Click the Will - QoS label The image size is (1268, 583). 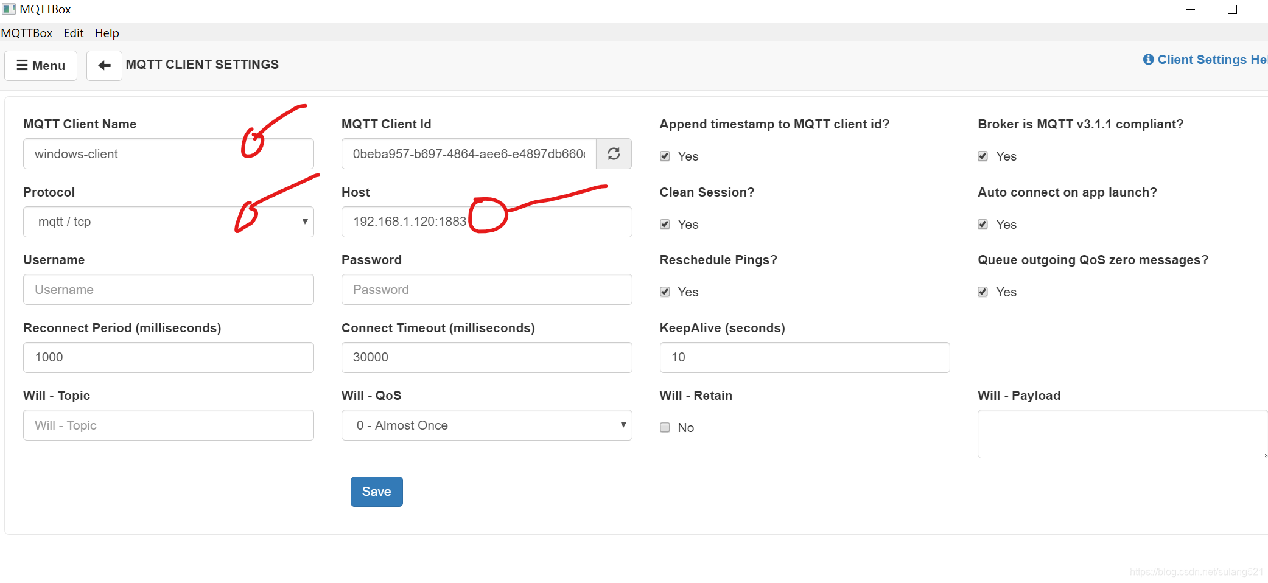coord(371,396)
